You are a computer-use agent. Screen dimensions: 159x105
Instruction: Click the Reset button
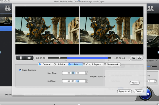135,83
